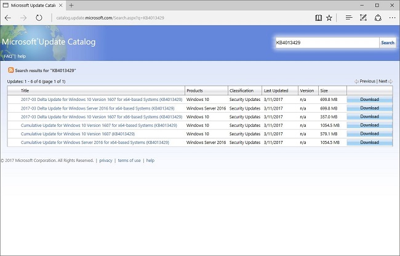Open the privacy link in footer
400x256 pixels.
coord(106,161)
